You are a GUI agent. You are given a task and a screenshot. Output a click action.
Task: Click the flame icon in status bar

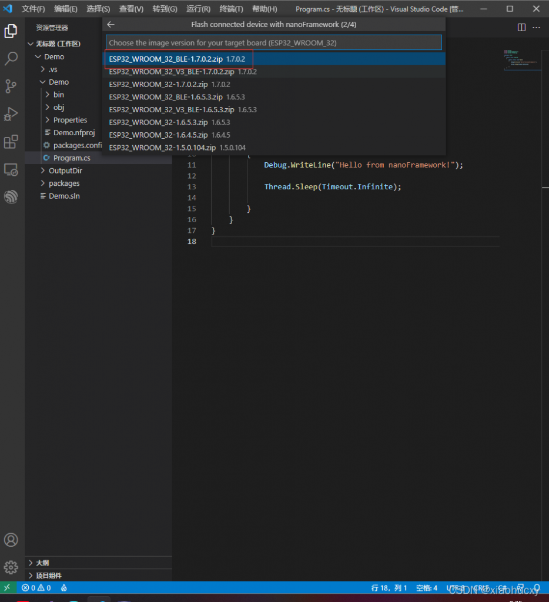pos(64,588)
